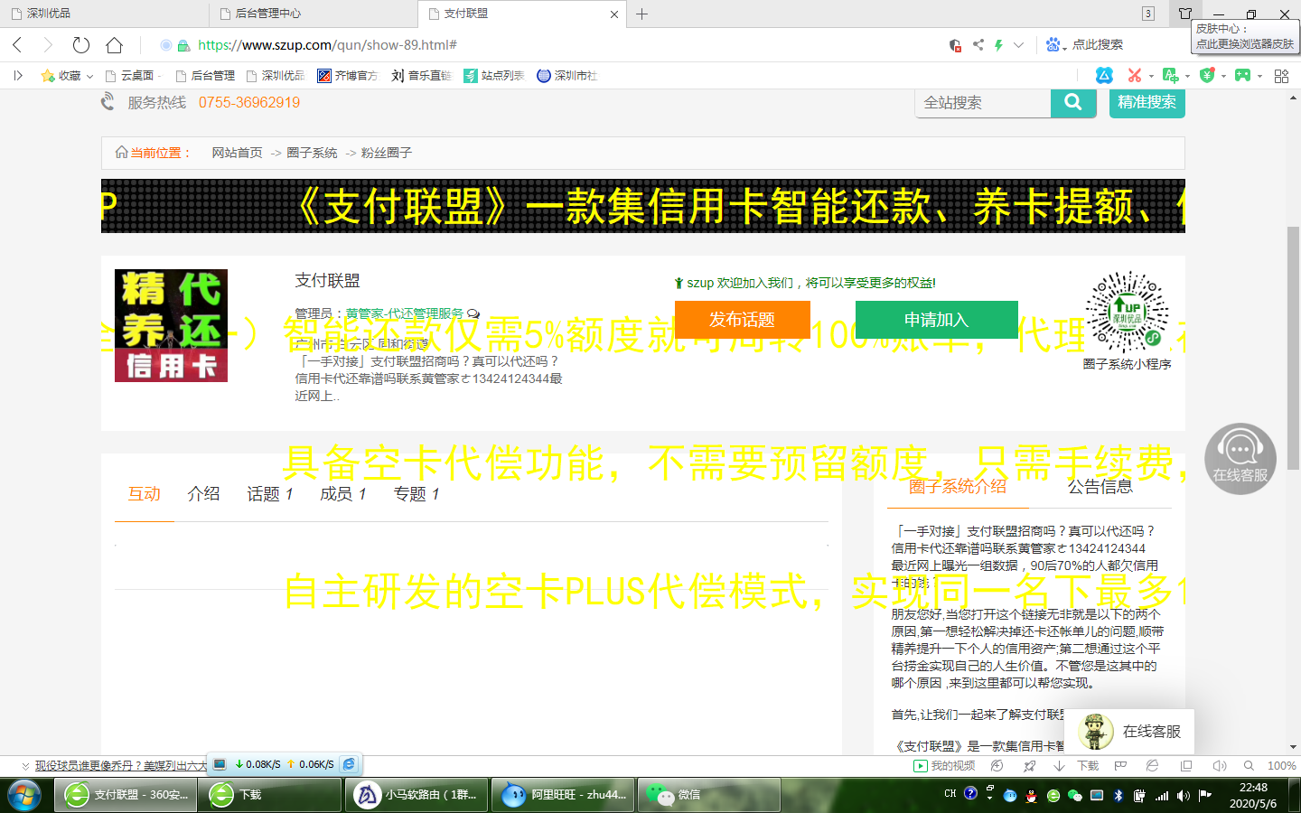Switch to the 介绍 tab
Screen dimensions: 1301x813
point(203,494)
